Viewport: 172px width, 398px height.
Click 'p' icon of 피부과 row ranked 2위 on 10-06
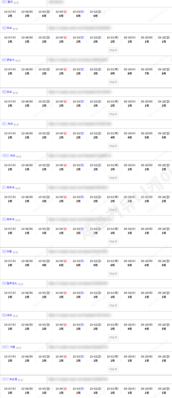coord(19,188)
